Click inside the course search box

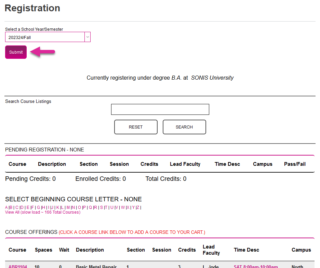point(160,109)
